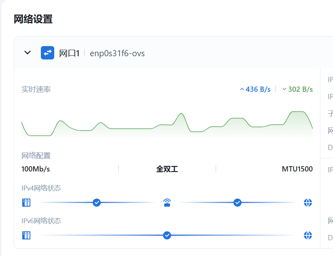This screenshot has height=256, width=333.
Task: Click the 网口1 label
Action: 69,53
